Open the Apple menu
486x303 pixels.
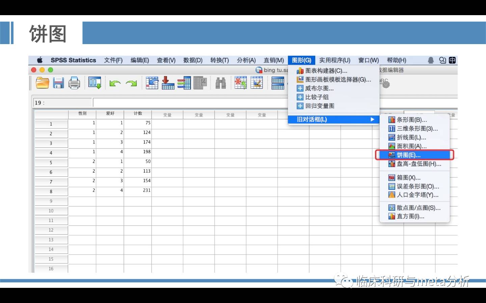(x=40, y=60)
